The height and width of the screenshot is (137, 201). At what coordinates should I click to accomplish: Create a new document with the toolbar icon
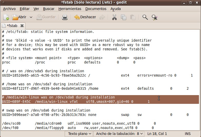pyautogui.click(x=6, y=17)
